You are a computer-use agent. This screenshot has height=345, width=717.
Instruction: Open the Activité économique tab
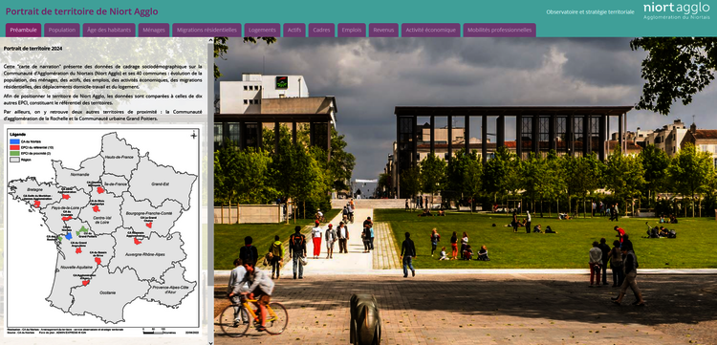[431, 31]
